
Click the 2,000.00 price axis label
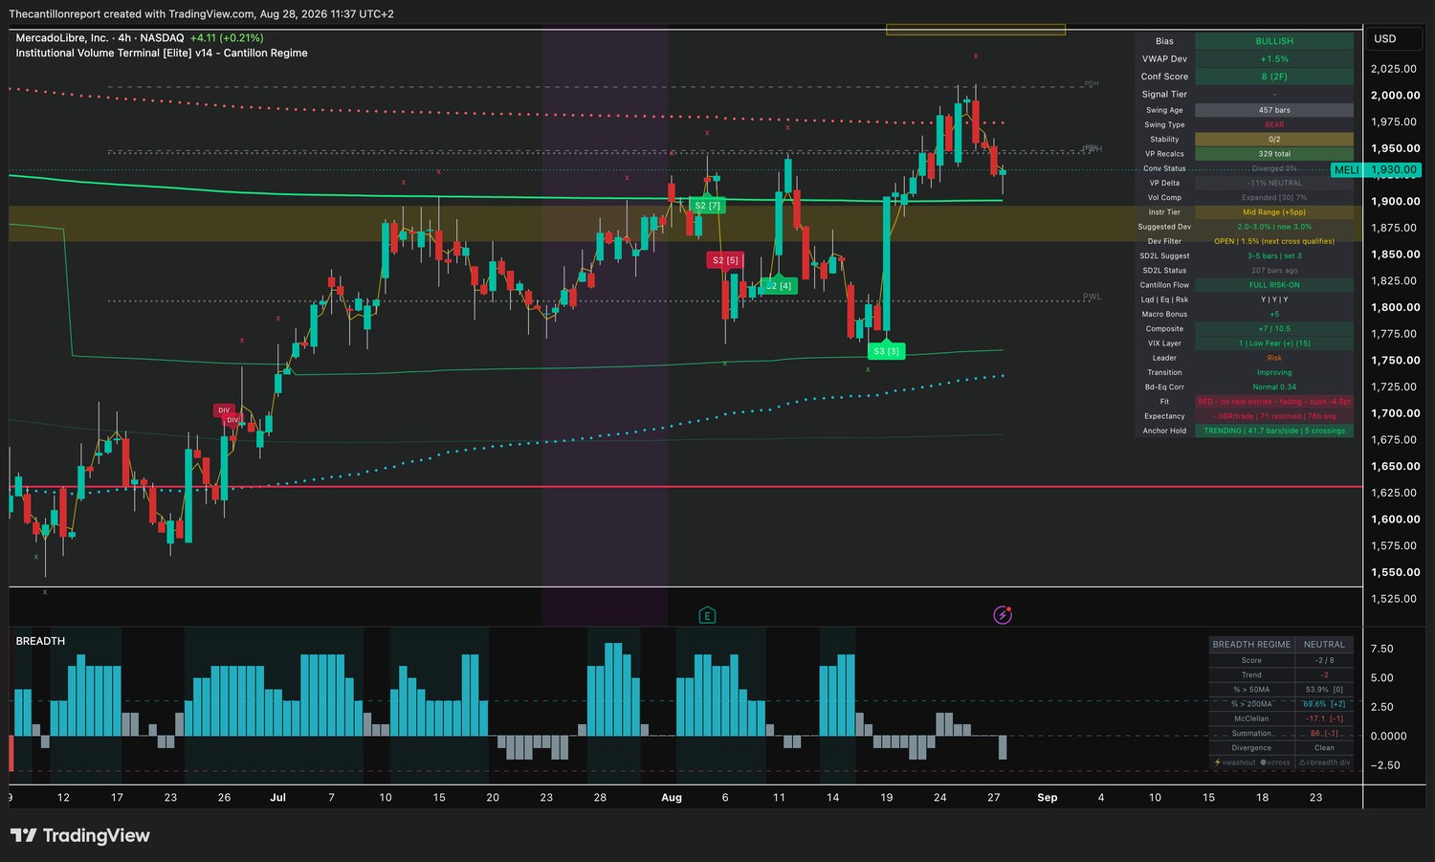coord(1395,96)
